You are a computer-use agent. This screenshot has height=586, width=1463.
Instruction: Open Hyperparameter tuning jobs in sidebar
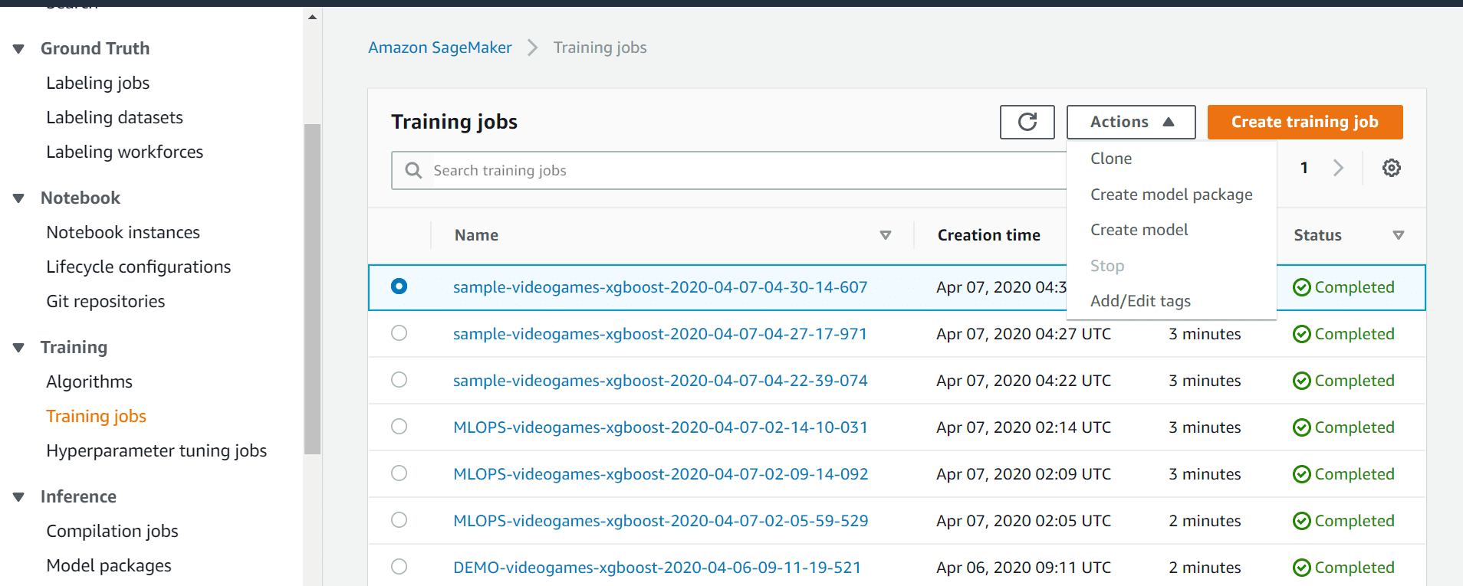(x=156, y=450)
